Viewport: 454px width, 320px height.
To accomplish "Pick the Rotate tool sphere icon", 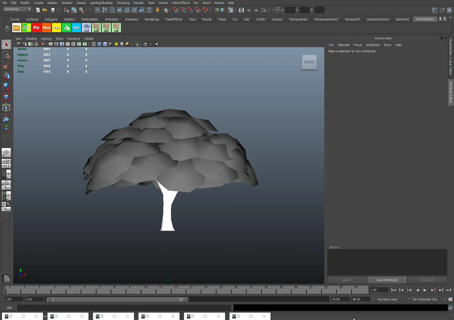I will point(6,86).
